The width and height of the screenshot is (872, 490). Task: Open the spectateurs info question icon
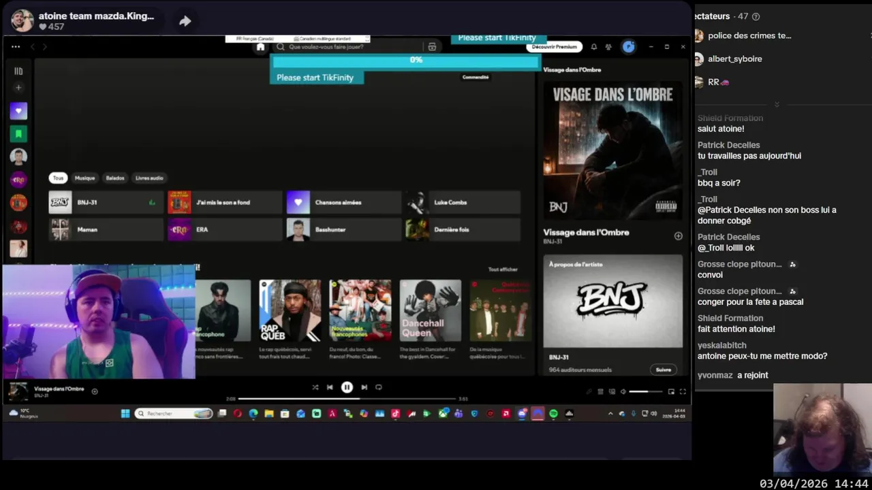point(756,16)
